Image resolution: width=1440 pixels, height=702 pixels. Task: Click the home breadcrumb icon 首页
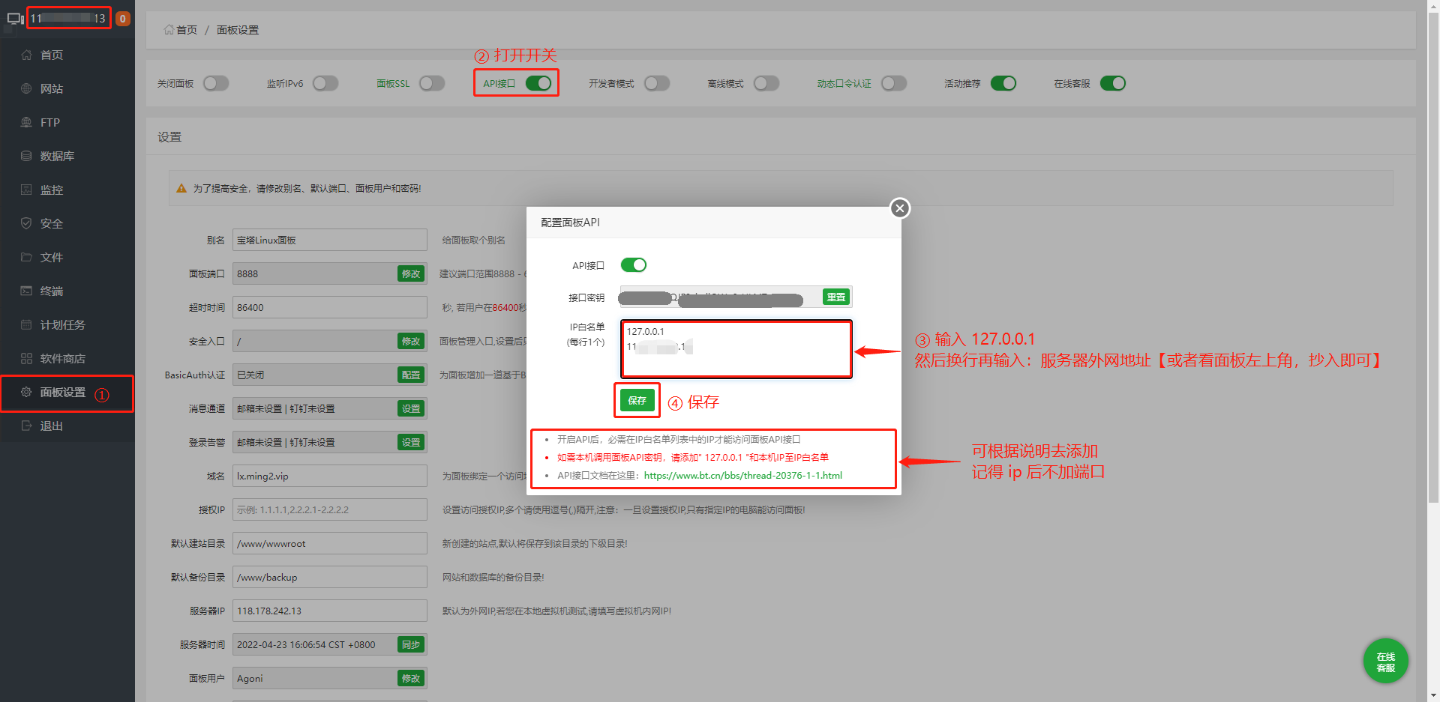pos(169,29)
